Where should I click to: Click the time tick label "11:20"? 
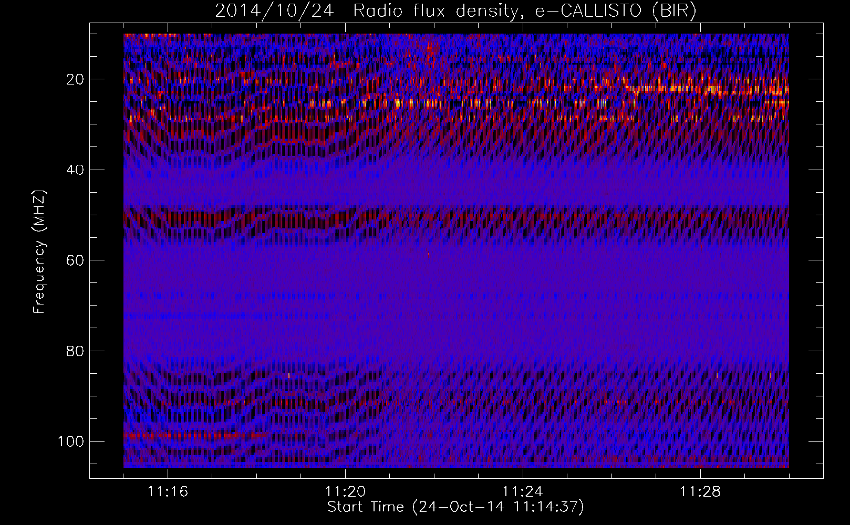click(345, 492)
